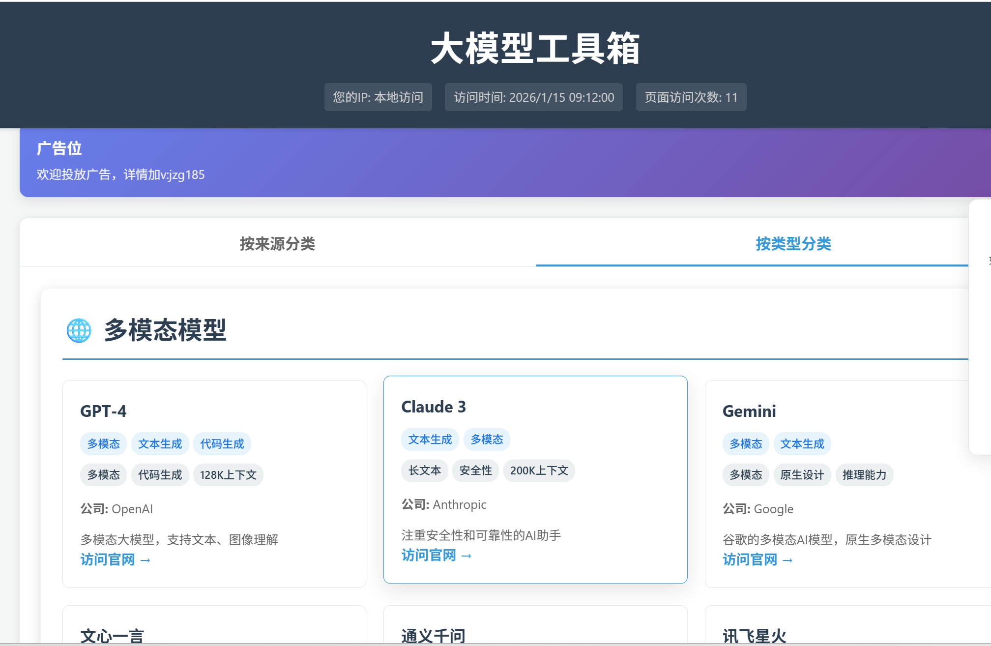991x646 pixels.
Task: Click the 推理能力 tag on Gemini
Action: tap(864, 475)
